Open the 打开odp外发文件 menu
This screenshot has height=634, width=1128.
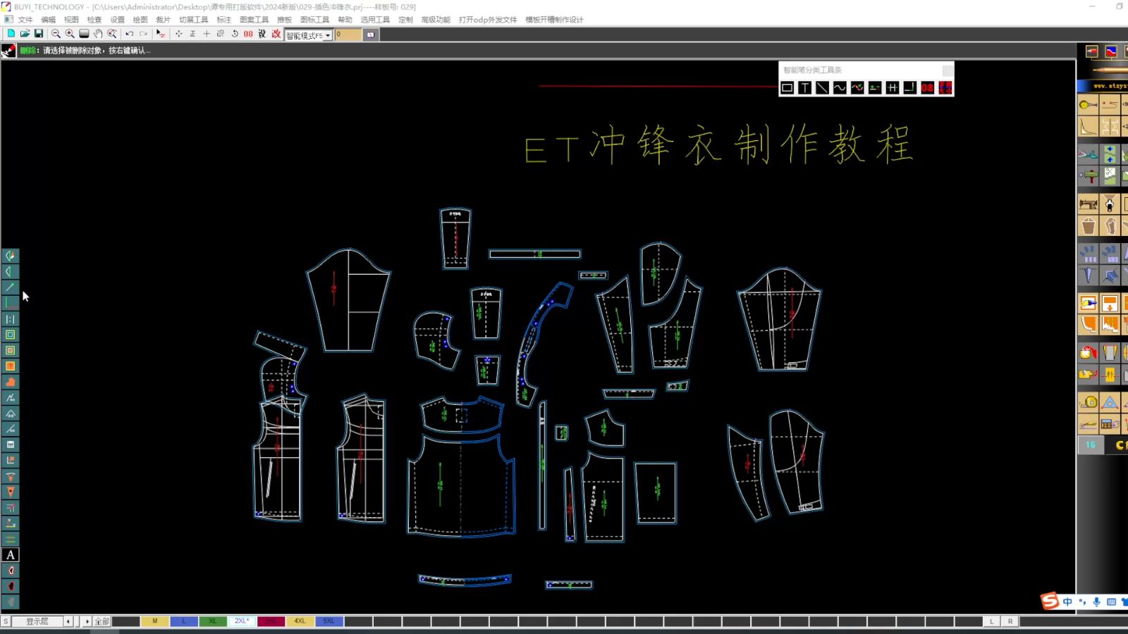[488, 20]
